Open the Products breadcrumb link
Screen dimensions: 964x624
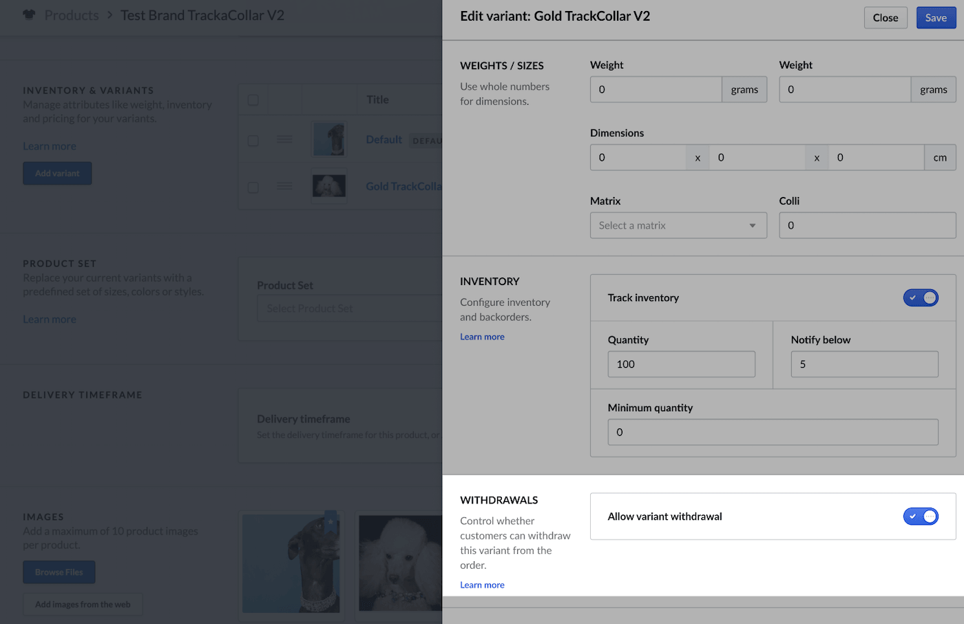click(72, 15)
